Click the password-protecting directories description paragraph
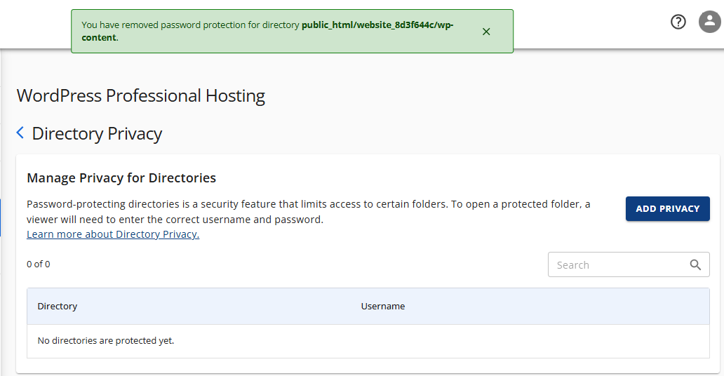This screenshot has height=376, width=724. tap(309, 212)
